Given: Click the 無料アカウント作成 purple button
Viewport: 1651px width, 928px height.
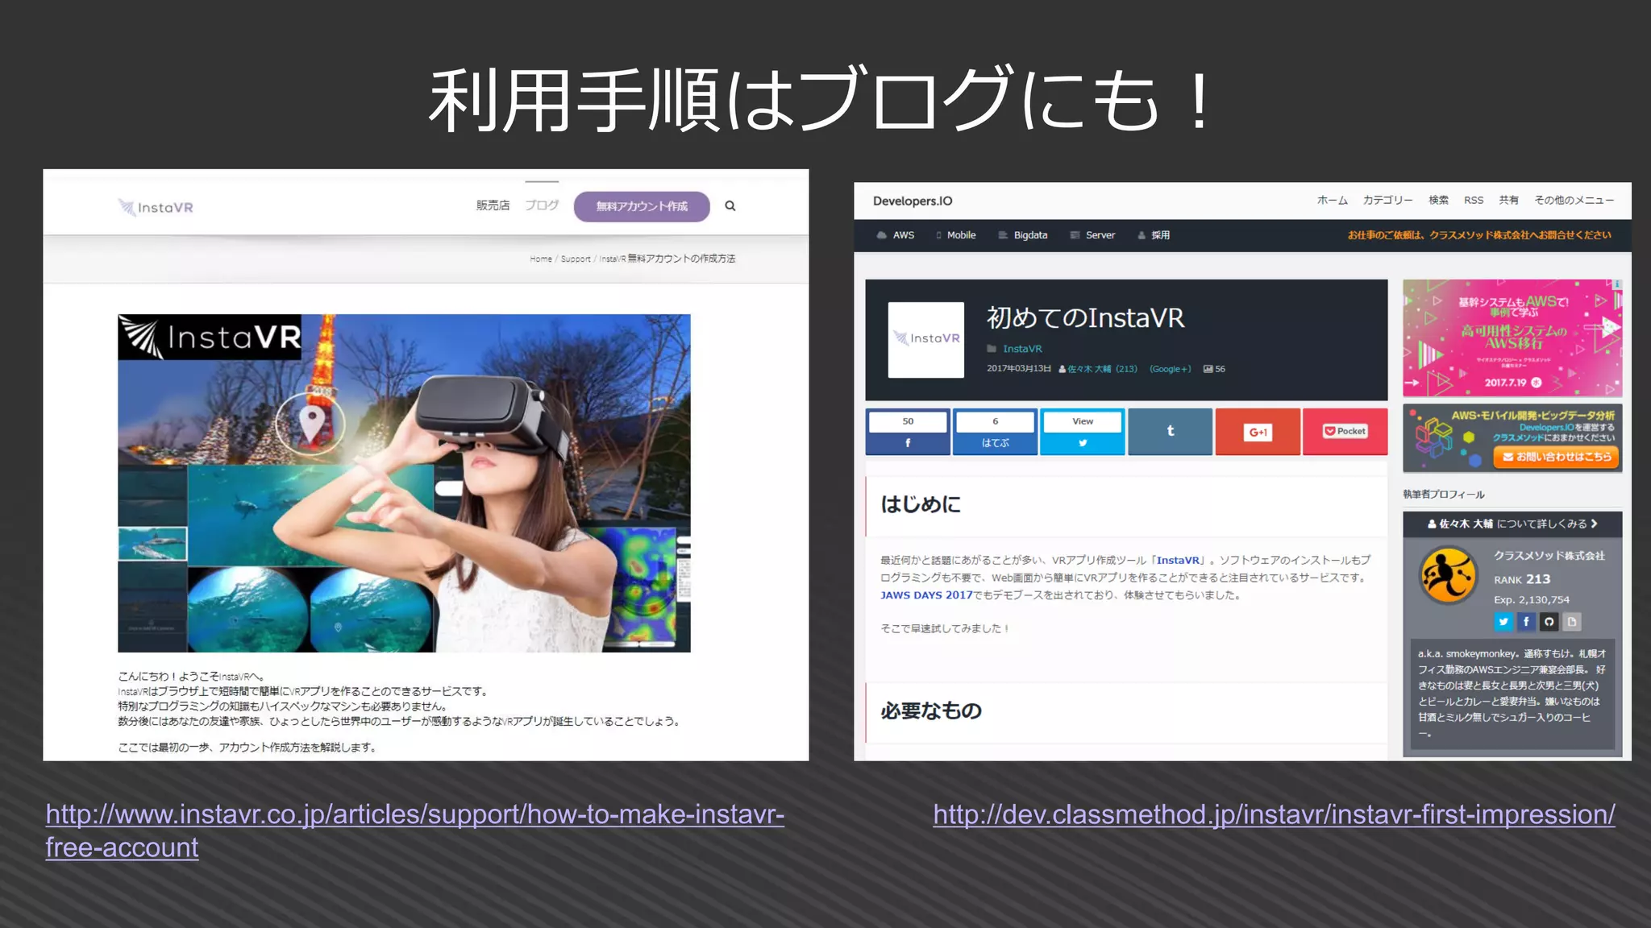Looking at the screenshot, I should (x=642, y=206).
